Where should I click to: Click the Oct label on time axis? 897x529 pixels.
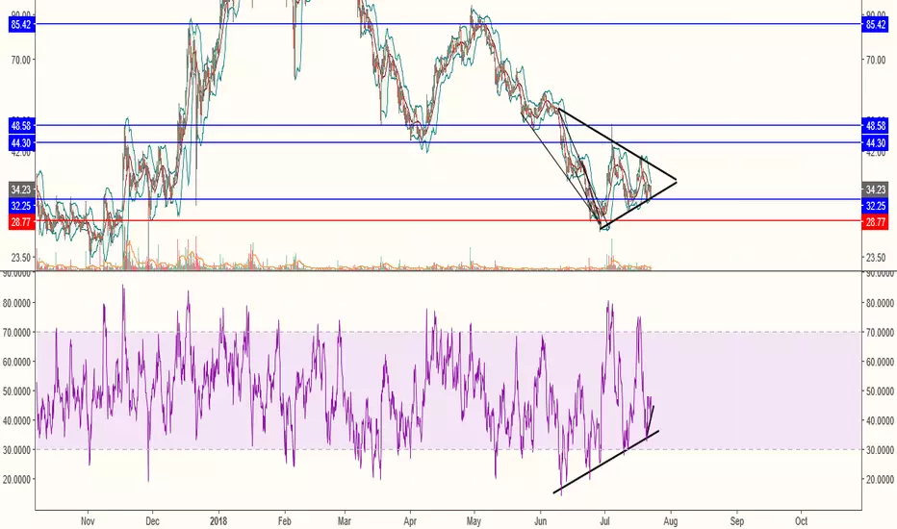coord(801,521)
